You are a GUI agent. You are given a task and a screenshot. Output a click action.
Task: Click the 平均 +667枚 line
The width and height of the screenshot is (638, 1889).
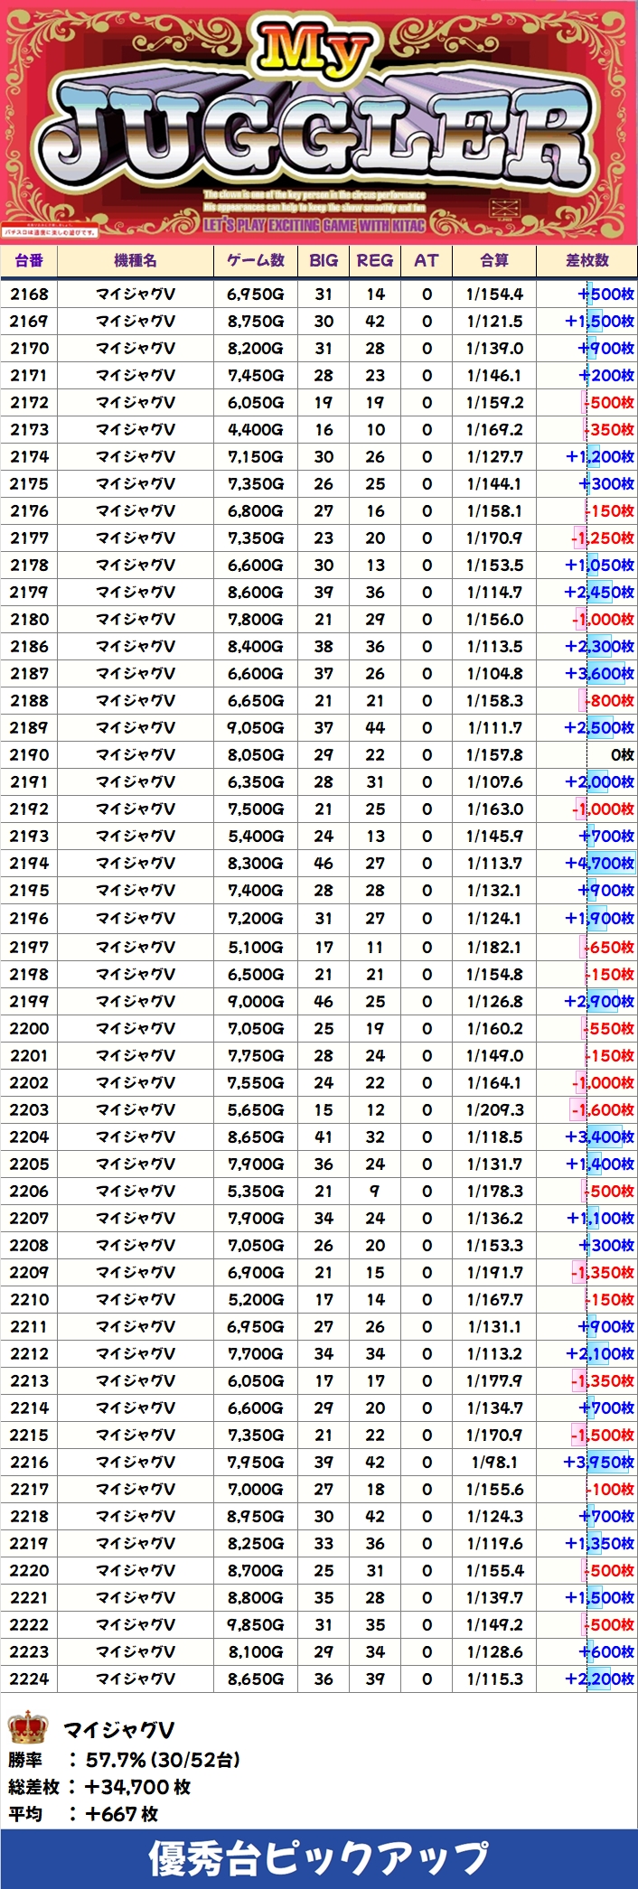click(x=83, y=1813)
